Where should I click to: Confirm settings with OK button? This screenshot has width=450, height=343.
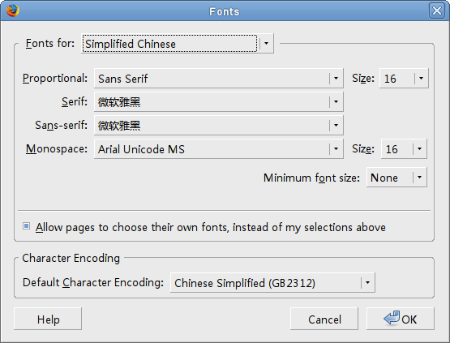click(401, 319)
